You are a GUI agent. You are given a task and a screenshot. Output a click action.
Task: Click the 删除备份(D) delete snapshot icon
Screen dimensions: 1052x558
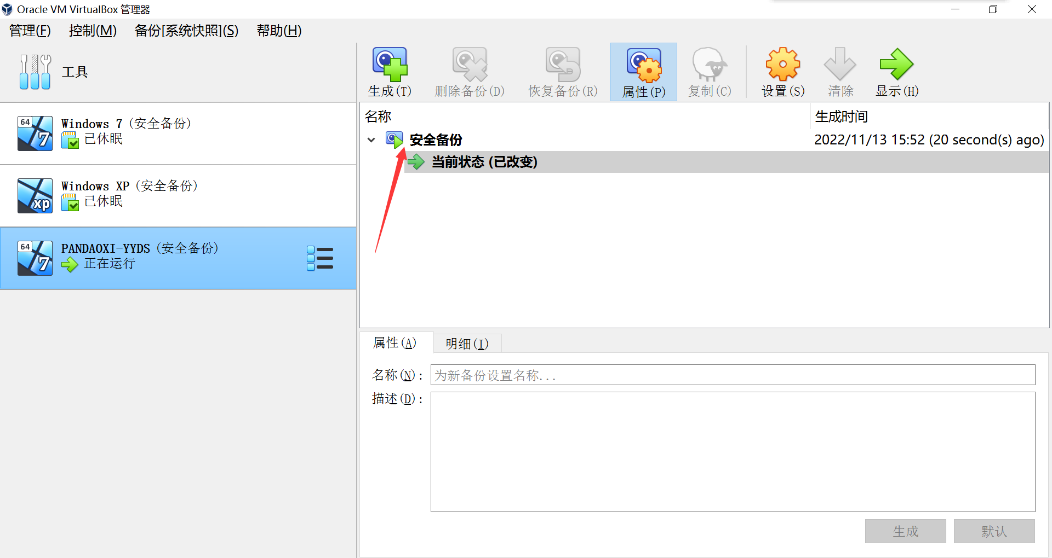click(470, 64)
